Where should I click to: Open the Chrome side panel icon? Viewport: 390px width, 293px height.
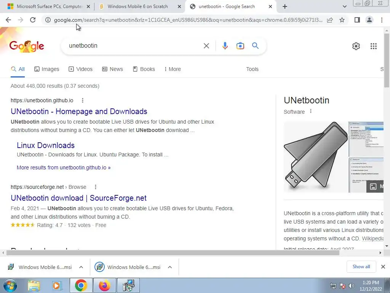[357, 20]
